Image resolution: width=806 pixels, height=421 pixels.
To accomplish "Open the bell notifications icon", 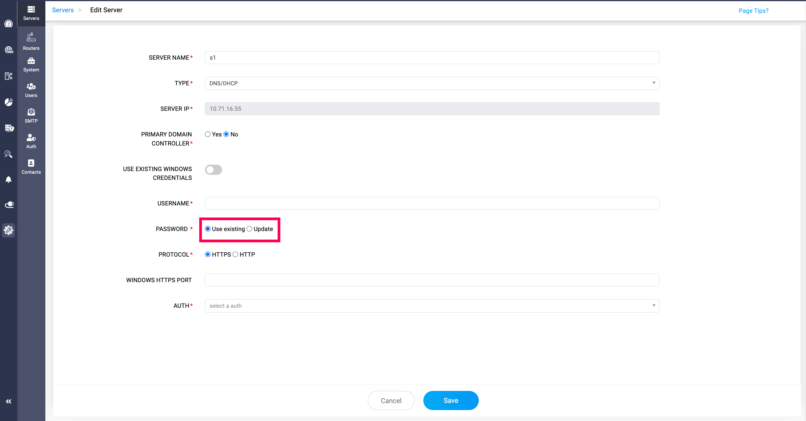I will (9, 179).
